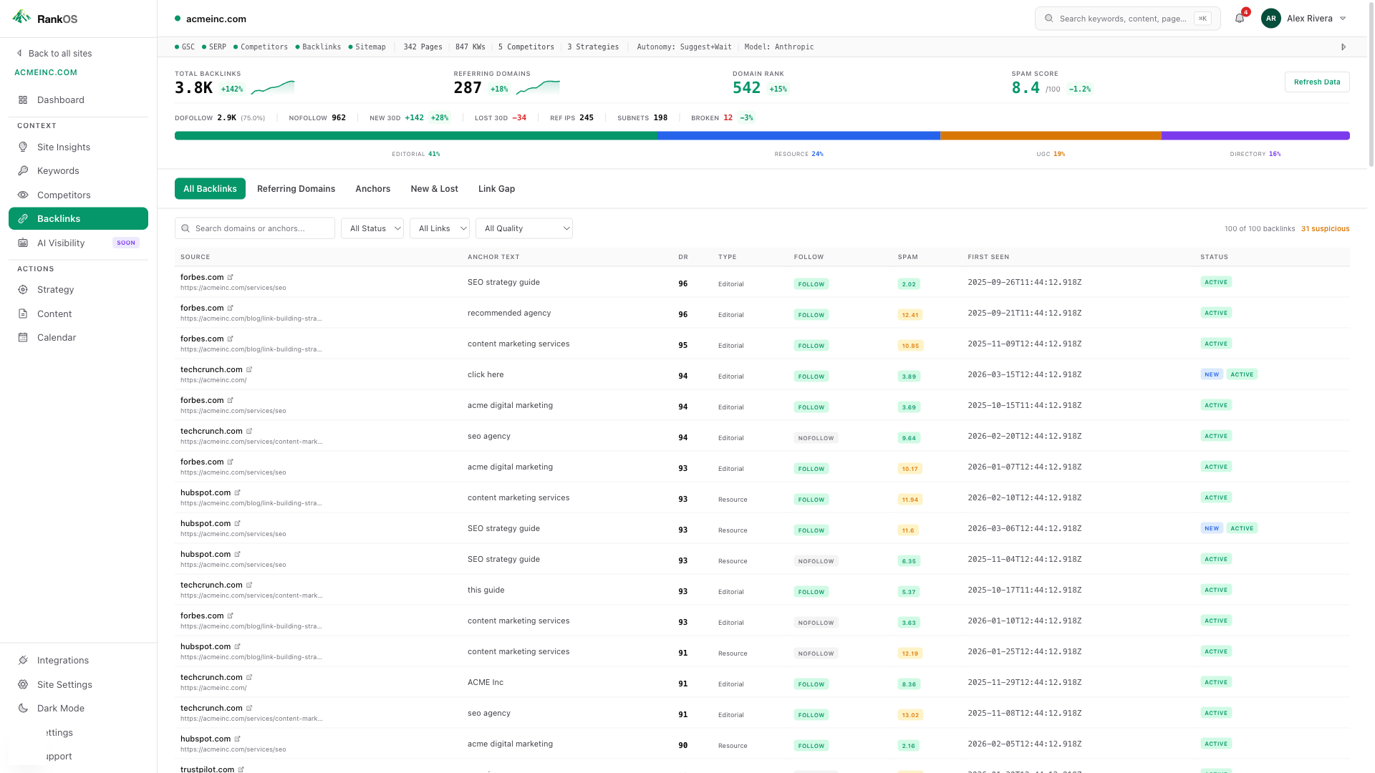Open Integrations from the bottom sidebar
1375x773 pixels.
[62, 660]
